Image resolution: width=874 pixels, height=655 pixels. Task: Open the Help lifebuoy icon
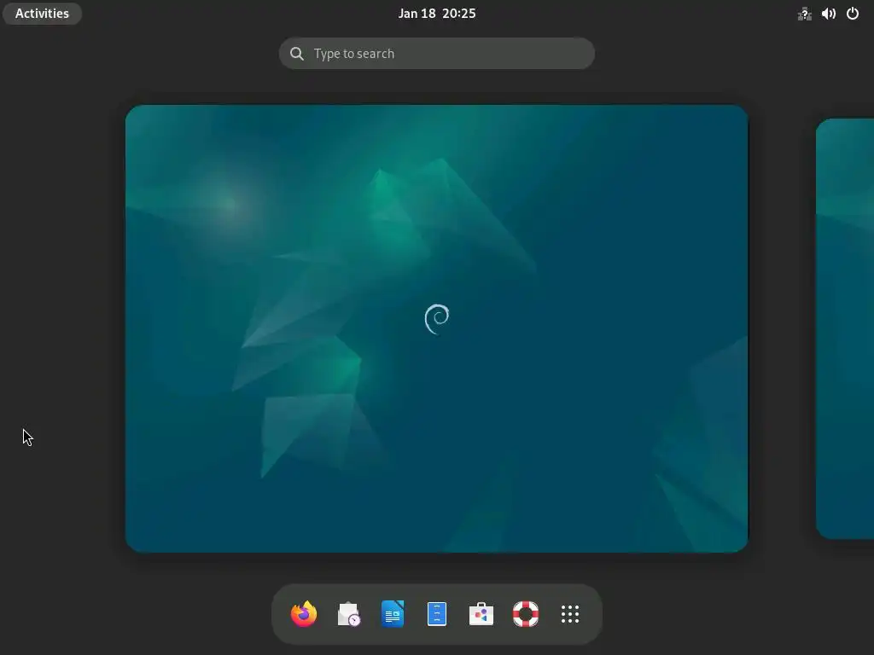click(x=526, y=614)
